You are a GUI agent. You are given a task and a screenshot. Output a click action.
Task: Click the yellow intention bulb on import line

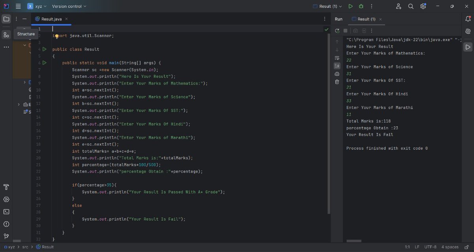click(x=56, y=36)
